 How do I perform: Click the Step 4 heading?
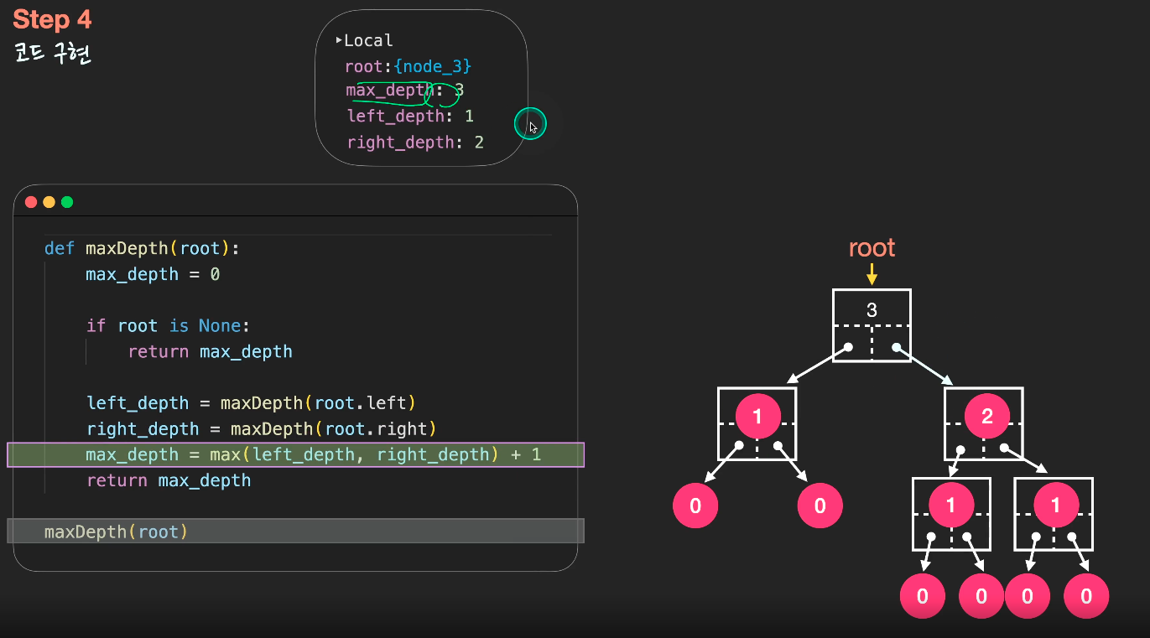(53, 20)
